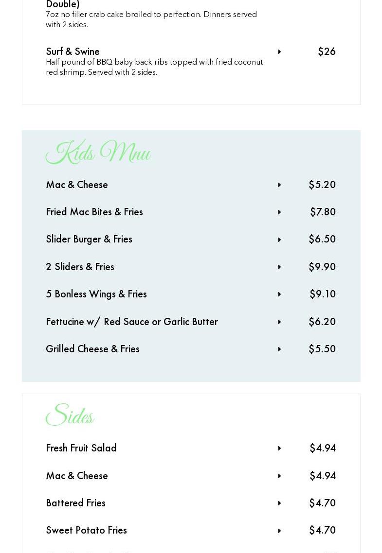This screenshot has height=553, width=382.
Task: Click the Mac & Cheese side arrow under Sides
Action: (279, 476)
